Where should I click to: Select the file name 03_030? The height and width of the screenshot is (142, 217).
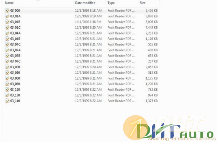click(x=15, y=67)
